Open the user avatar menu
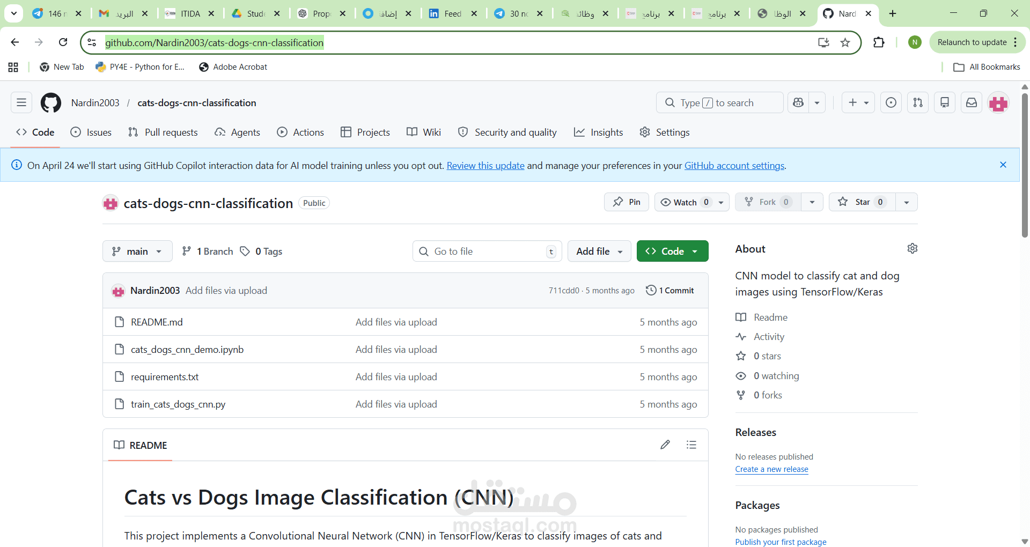The image size is (1030, 547). coord(998,102)
